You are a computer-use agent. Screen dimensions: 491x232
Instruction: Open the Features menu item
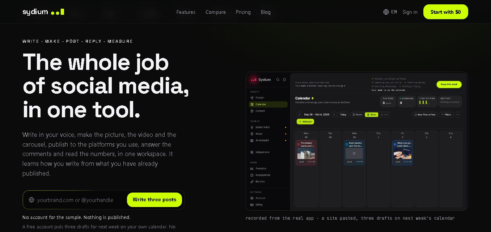coord(186,12)
